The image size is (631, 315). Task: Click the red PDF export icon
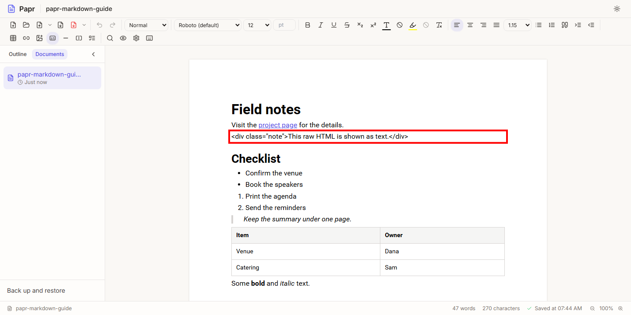point(74,25)
